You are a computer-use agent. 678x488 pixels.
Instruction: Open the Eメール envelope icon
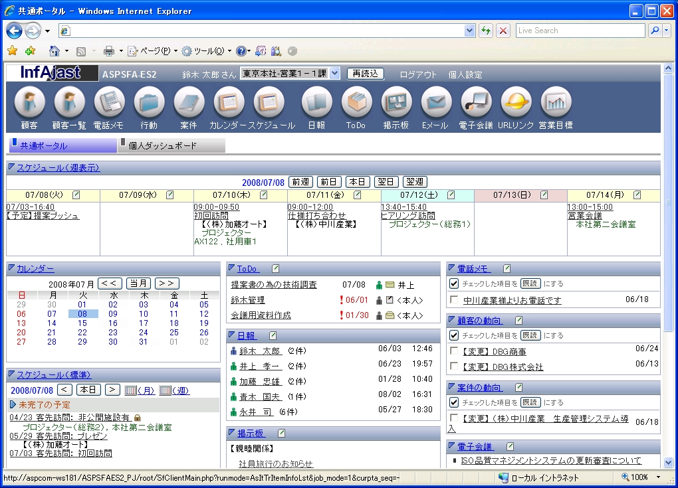[x=436, y=103]
